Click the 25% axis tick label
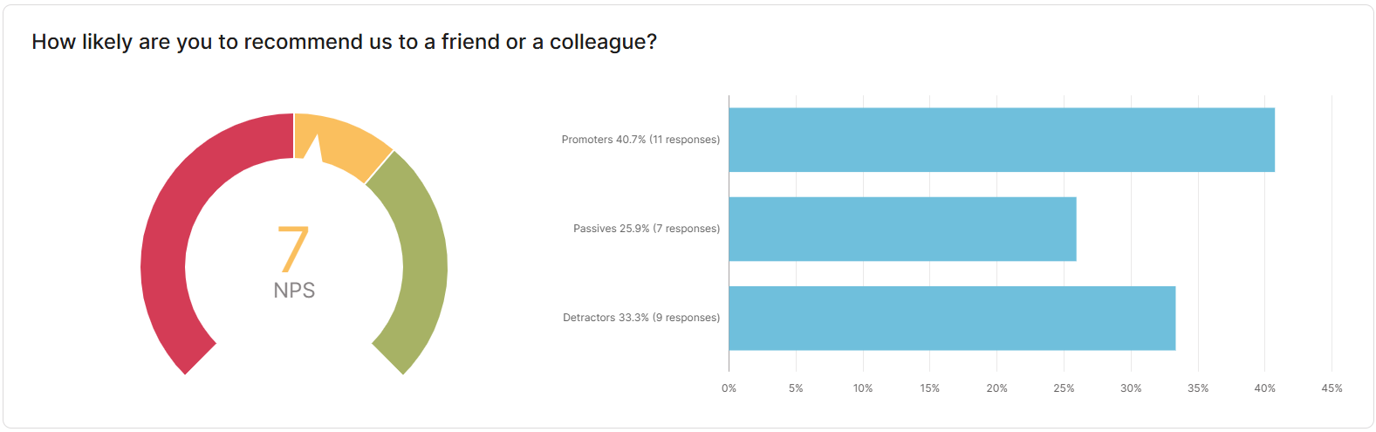 coord(1064,388)
